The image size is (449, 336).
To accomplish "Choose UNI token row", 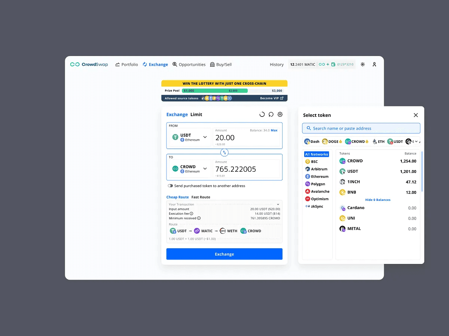I will coord(378,218).
